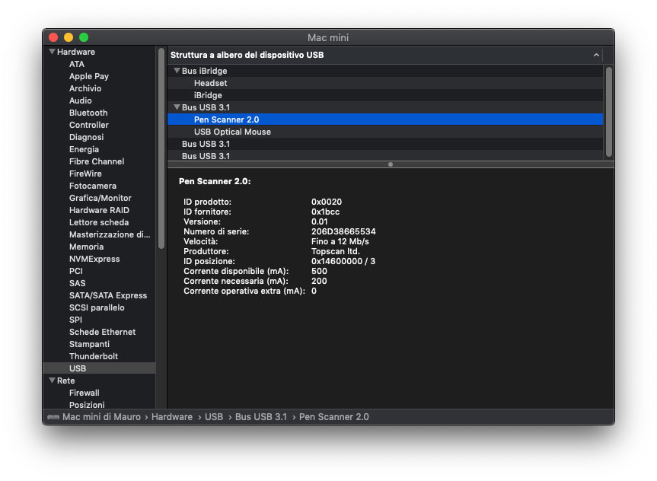Open the Thunderbolt hardware category
Screen dimensions: 657x481
point(94,356)
